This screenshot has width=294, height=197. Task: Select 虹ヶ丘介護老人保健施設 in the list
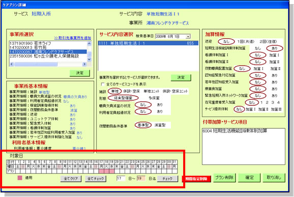coord(48,56)
